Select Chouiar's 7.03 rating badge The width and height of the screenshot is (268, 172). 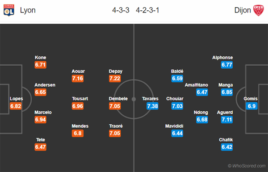tap(177, 106)
